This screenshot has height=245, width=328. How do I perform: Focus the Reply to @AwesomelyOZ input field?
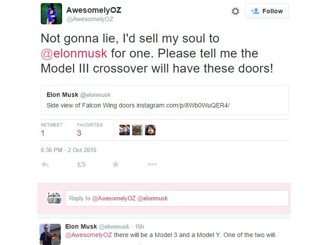(177, 198)
